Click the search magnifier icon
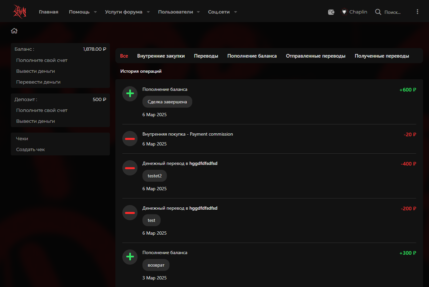Image resolution: width=429 pixels, height=287 pixels. (378, 12)
